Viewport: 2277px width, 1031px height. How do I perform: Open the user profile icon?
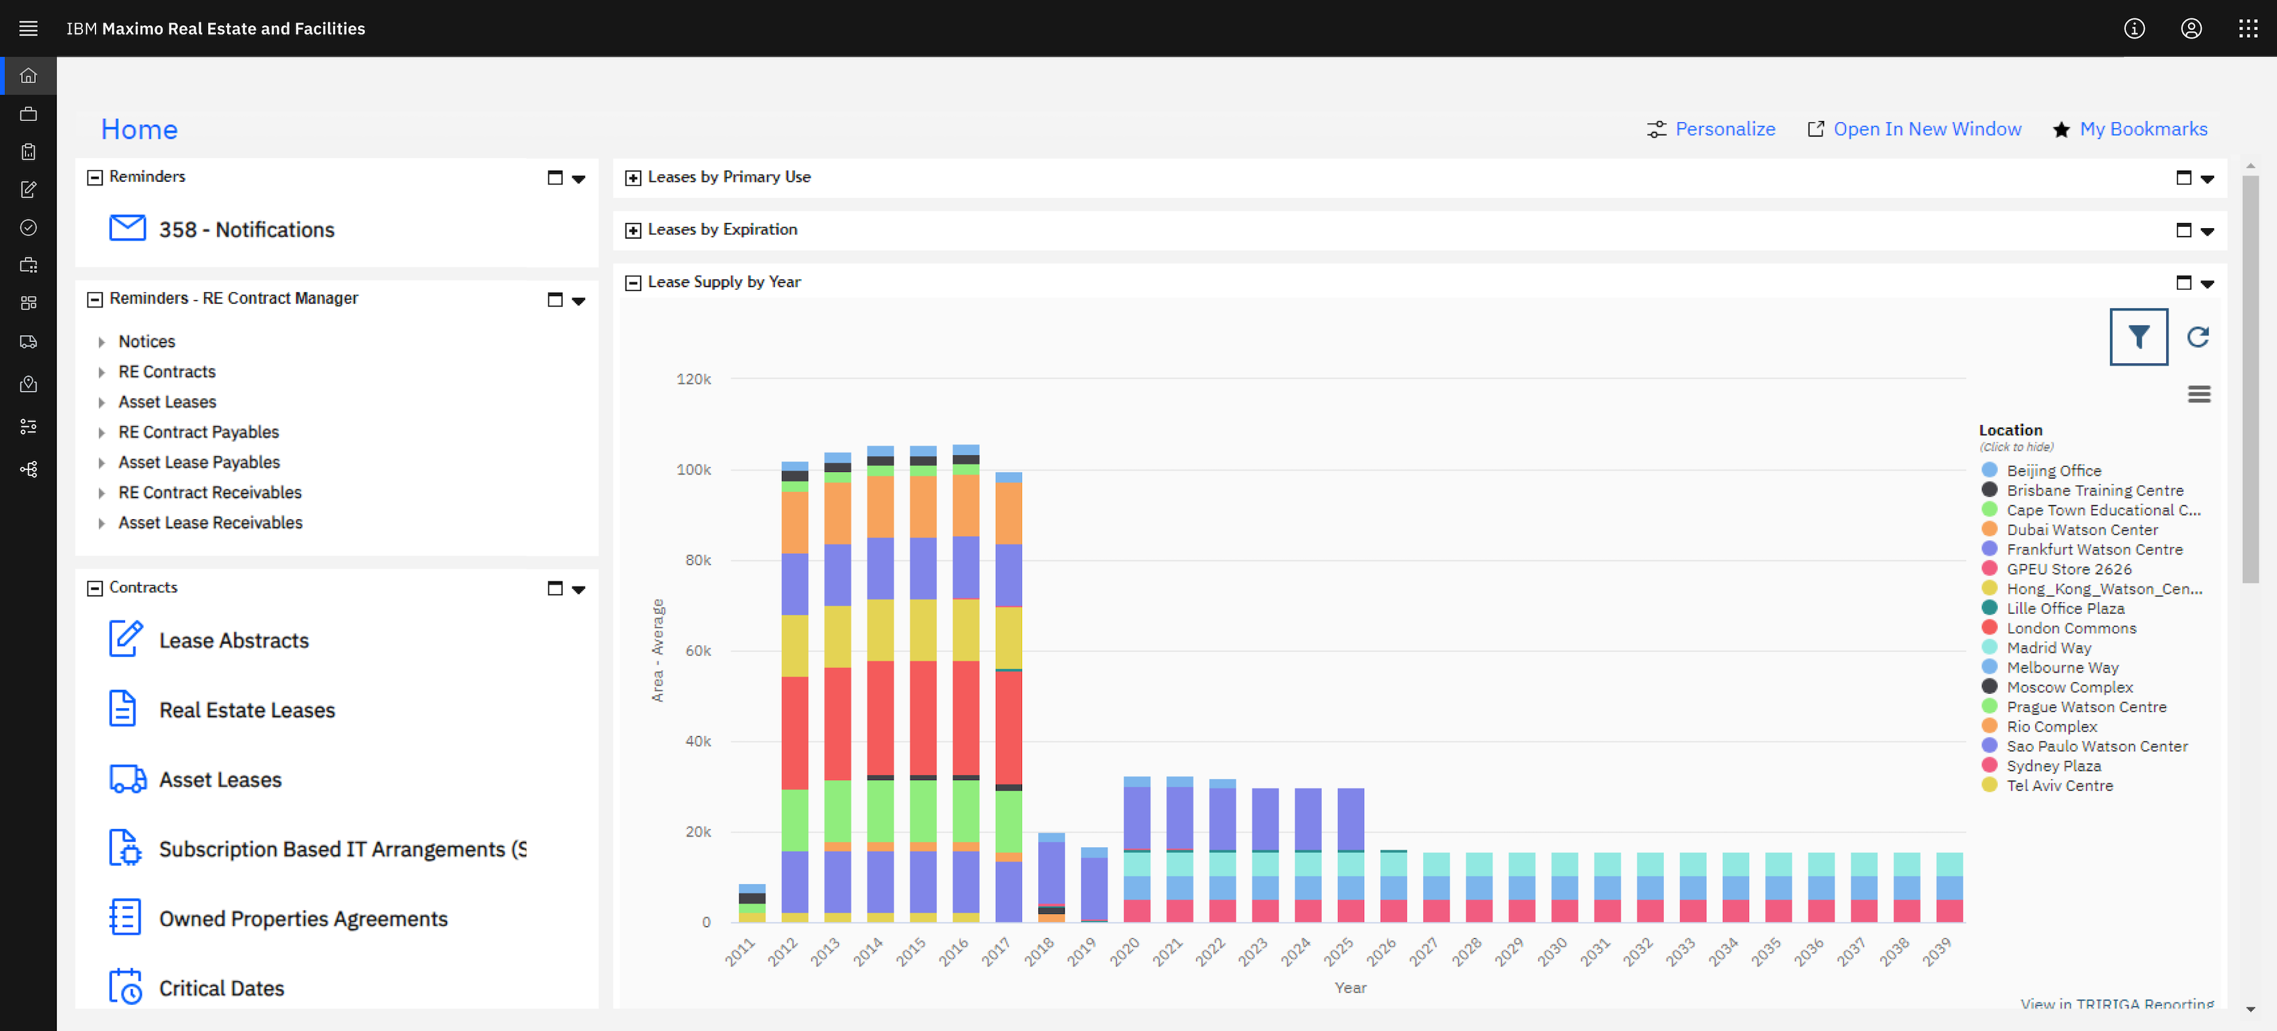[x=2191, y=28]
